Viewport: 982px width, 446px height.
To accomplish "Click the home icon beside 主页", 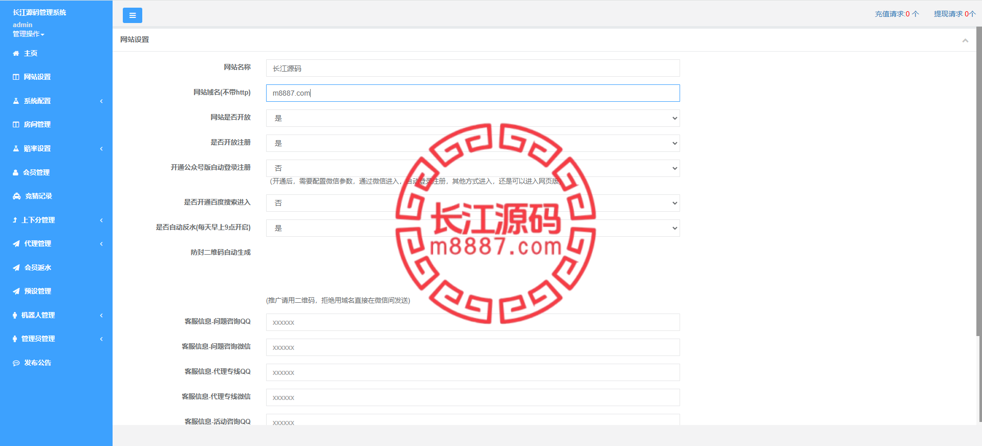I will (x=16, y=53).
